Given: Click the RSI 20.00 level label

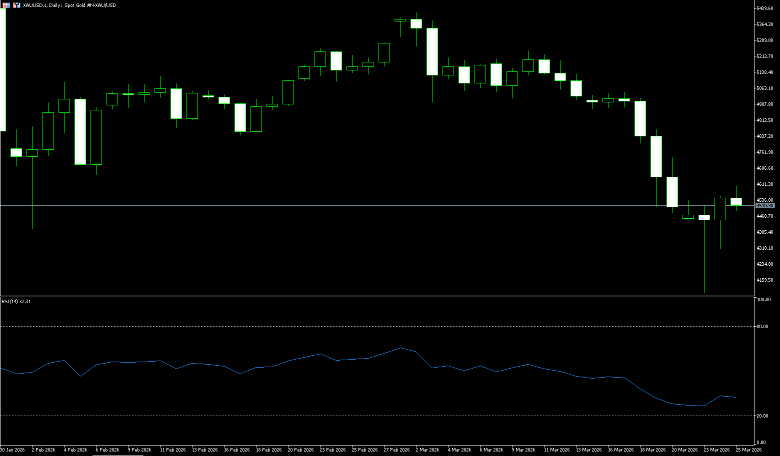Looking at the screenshot, I should pyautogui.click(x=762, y=416).
